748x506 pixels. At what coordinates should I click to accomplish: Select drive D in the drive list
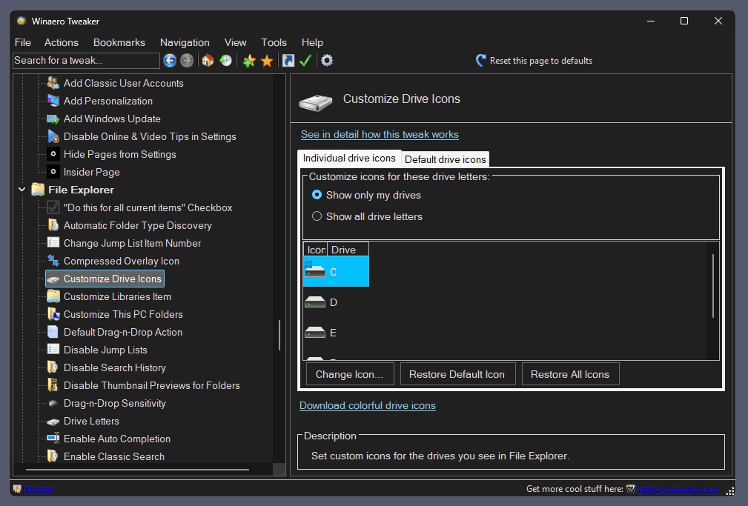click(334, 302)
